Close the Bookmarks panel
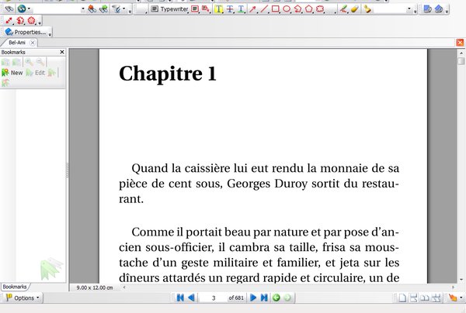466x313 pixels. [x=62, y=52]
